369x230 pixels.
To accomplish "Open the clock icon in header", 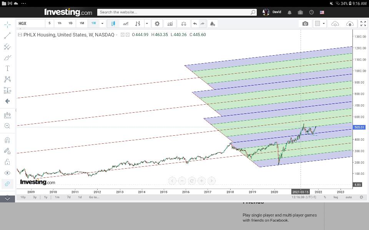I will pos(311,12).
